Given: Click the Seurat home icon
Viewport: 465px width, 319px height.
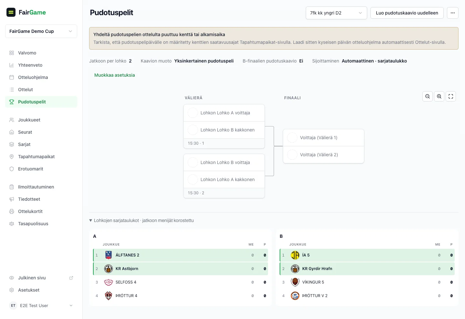Looking at the screenshot, I should tap(12, 132).
